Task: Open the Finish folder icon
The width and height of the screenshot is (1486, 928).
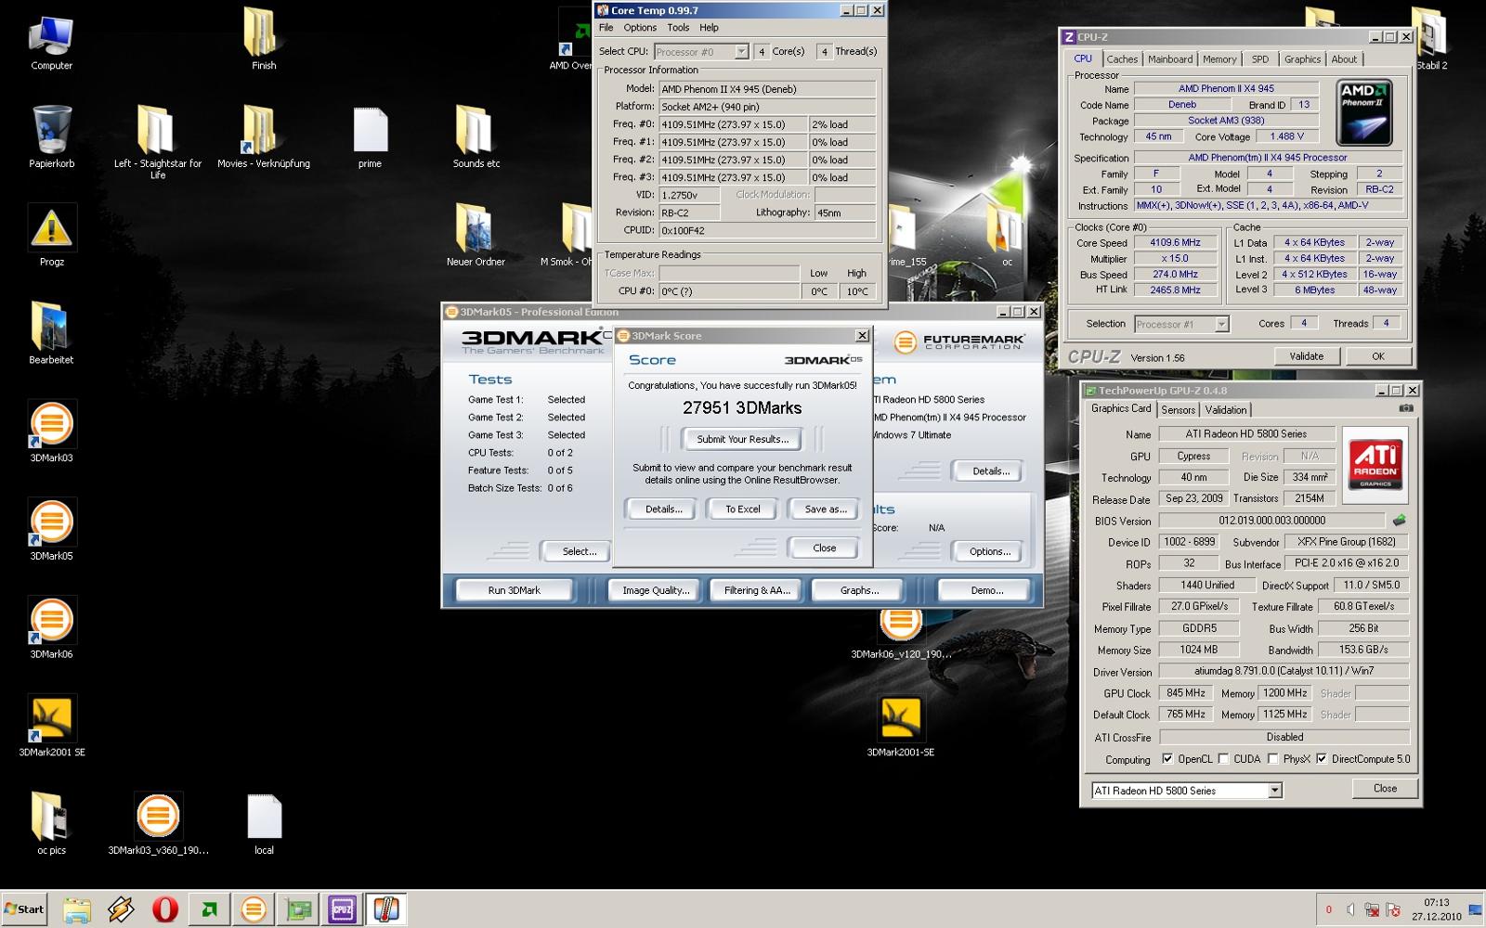Action: pyautogui.click(x=264, y=39)
